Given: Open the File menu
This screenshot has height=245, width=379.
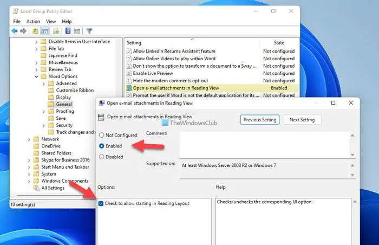Looking at the screenshot, I should (17, 21).
